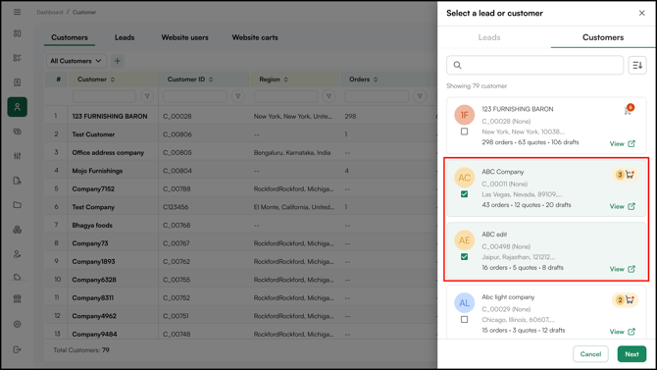The image size is (657, 370).
Task: Click the logout icon in sidebar
Action: tap(18, 349)
